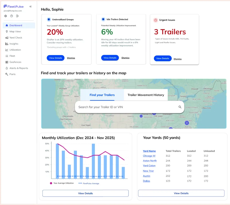
Task: Click the magenta Your Average Utilization legend dot
Action: pyautogui.click(x=51, y=183)
